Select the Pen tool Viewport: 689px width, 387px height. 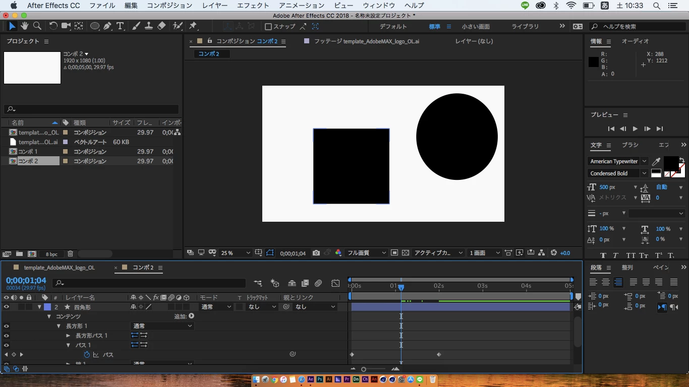[x=107, y=26]
